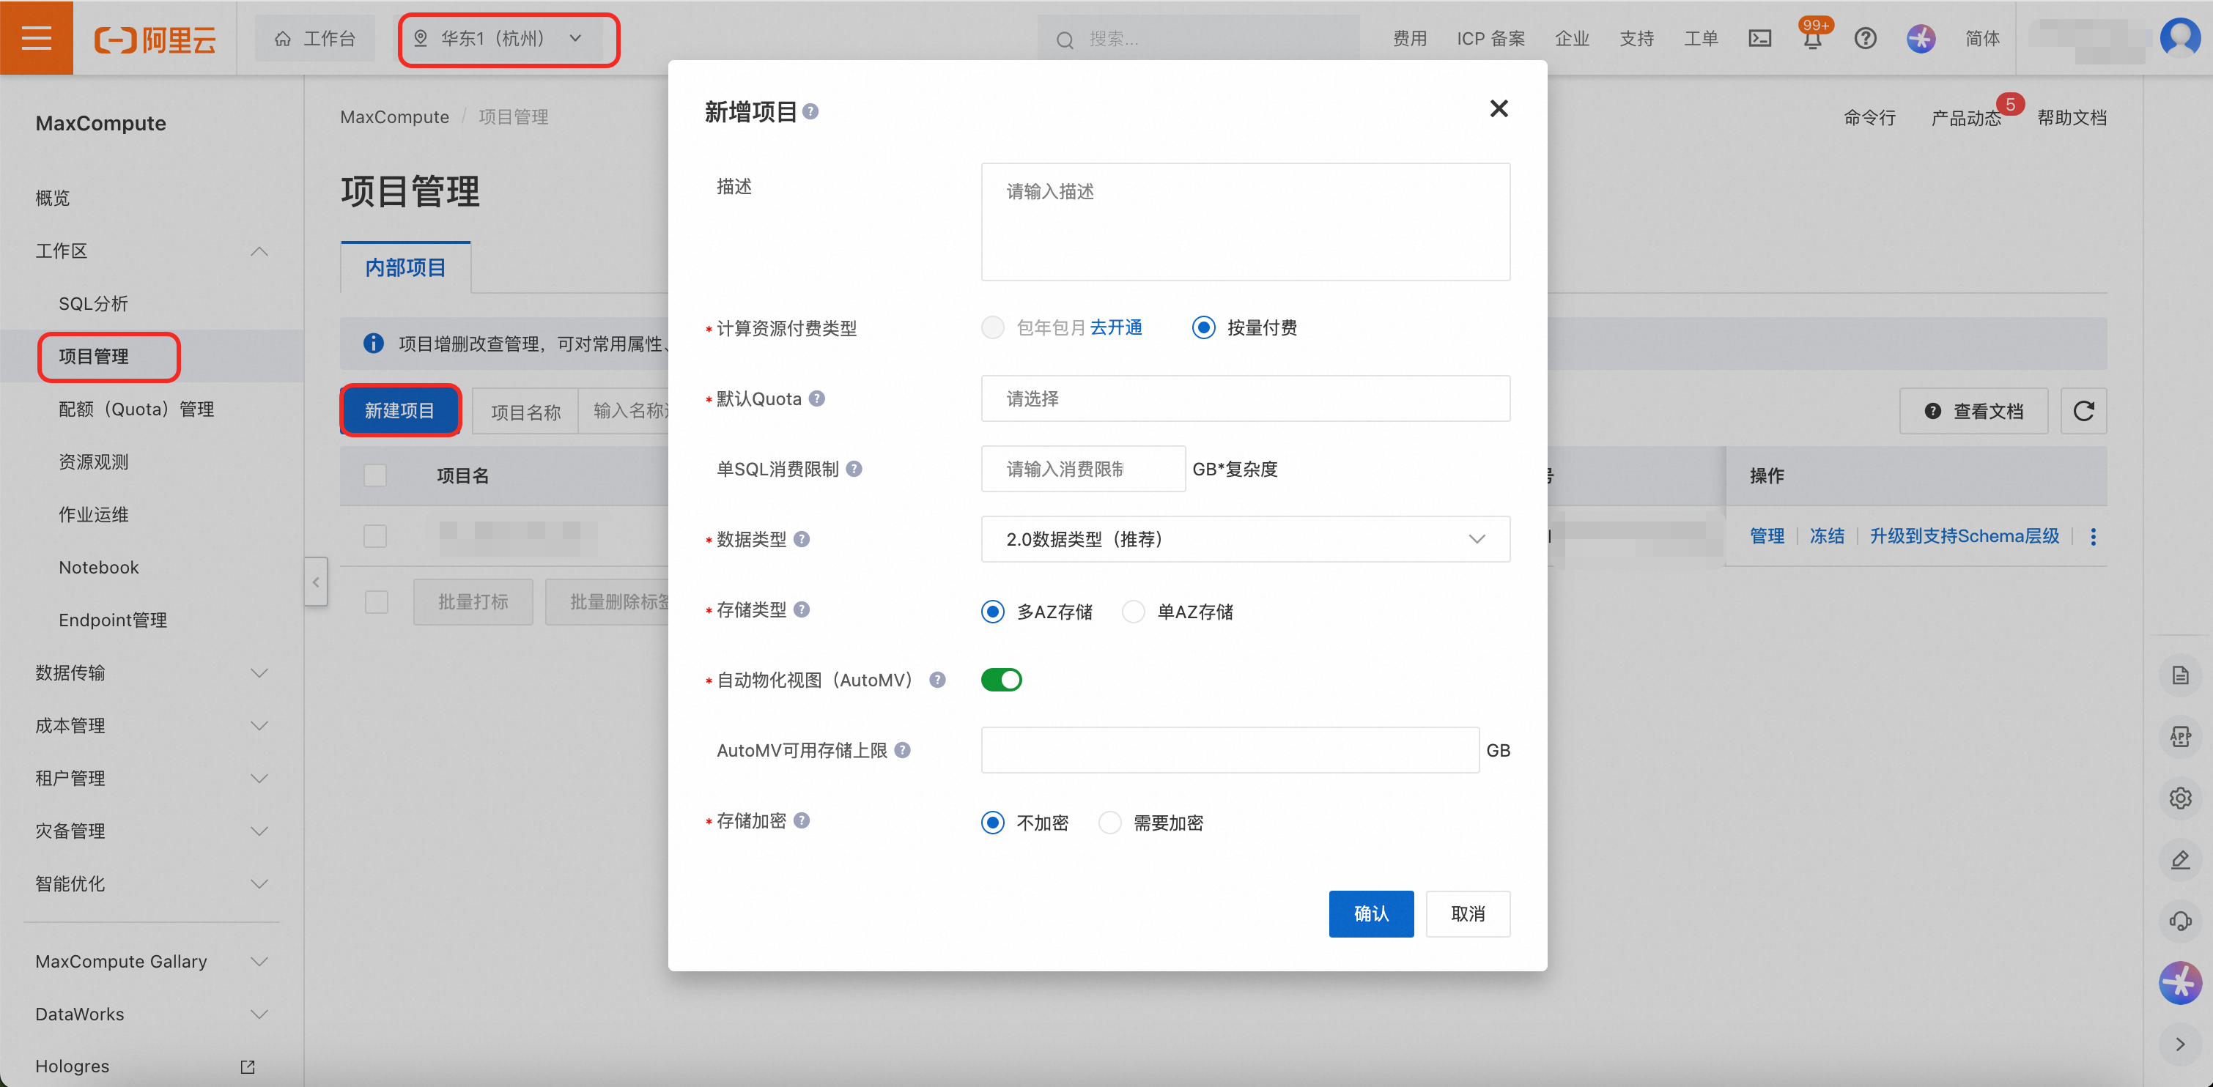Open customer service headset icon
The image size is (2213, 1087).
[x=2180, y=922]
